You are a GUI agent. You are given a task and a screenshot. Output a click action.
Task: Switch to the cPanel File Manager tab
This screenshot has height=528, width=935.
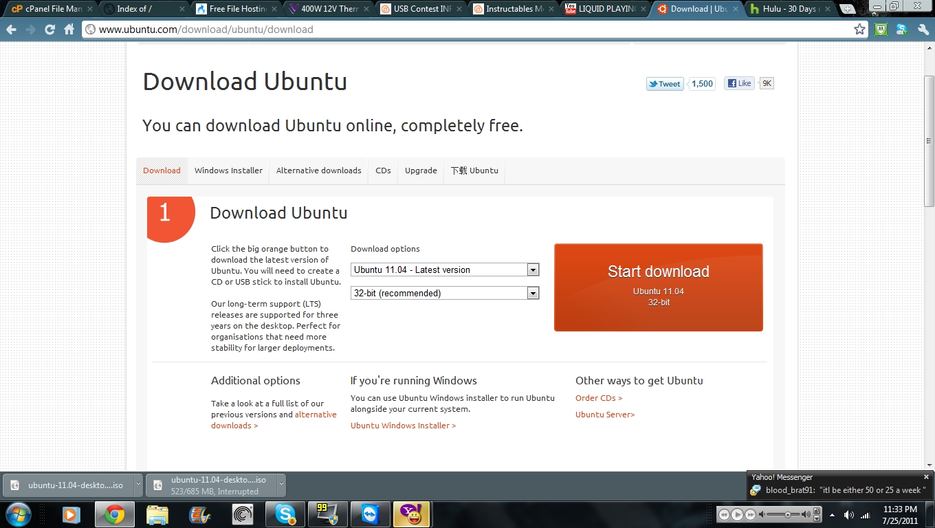(x=52, y=9)
